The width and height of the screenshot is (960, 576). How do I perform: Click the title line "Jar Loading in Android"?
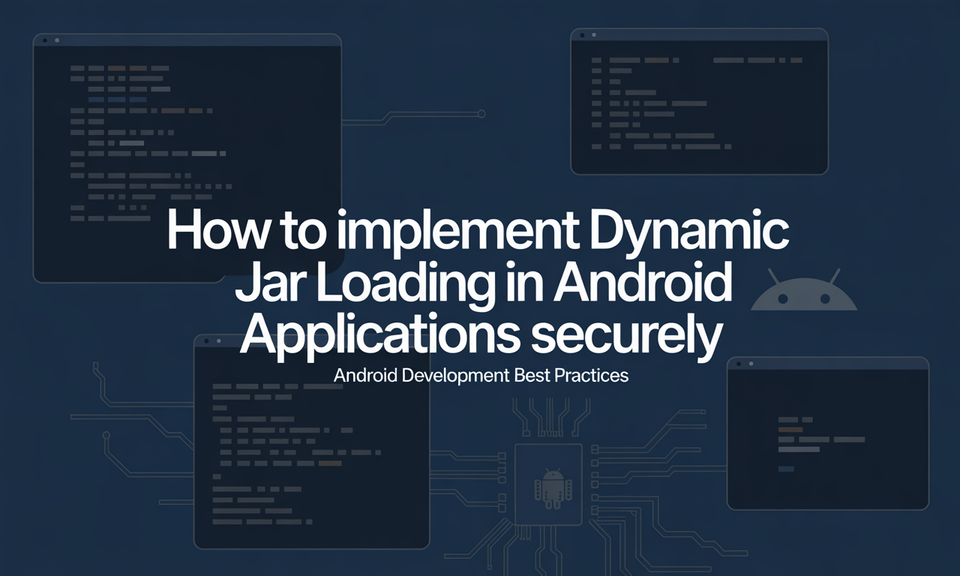click(x=483, y=283)
